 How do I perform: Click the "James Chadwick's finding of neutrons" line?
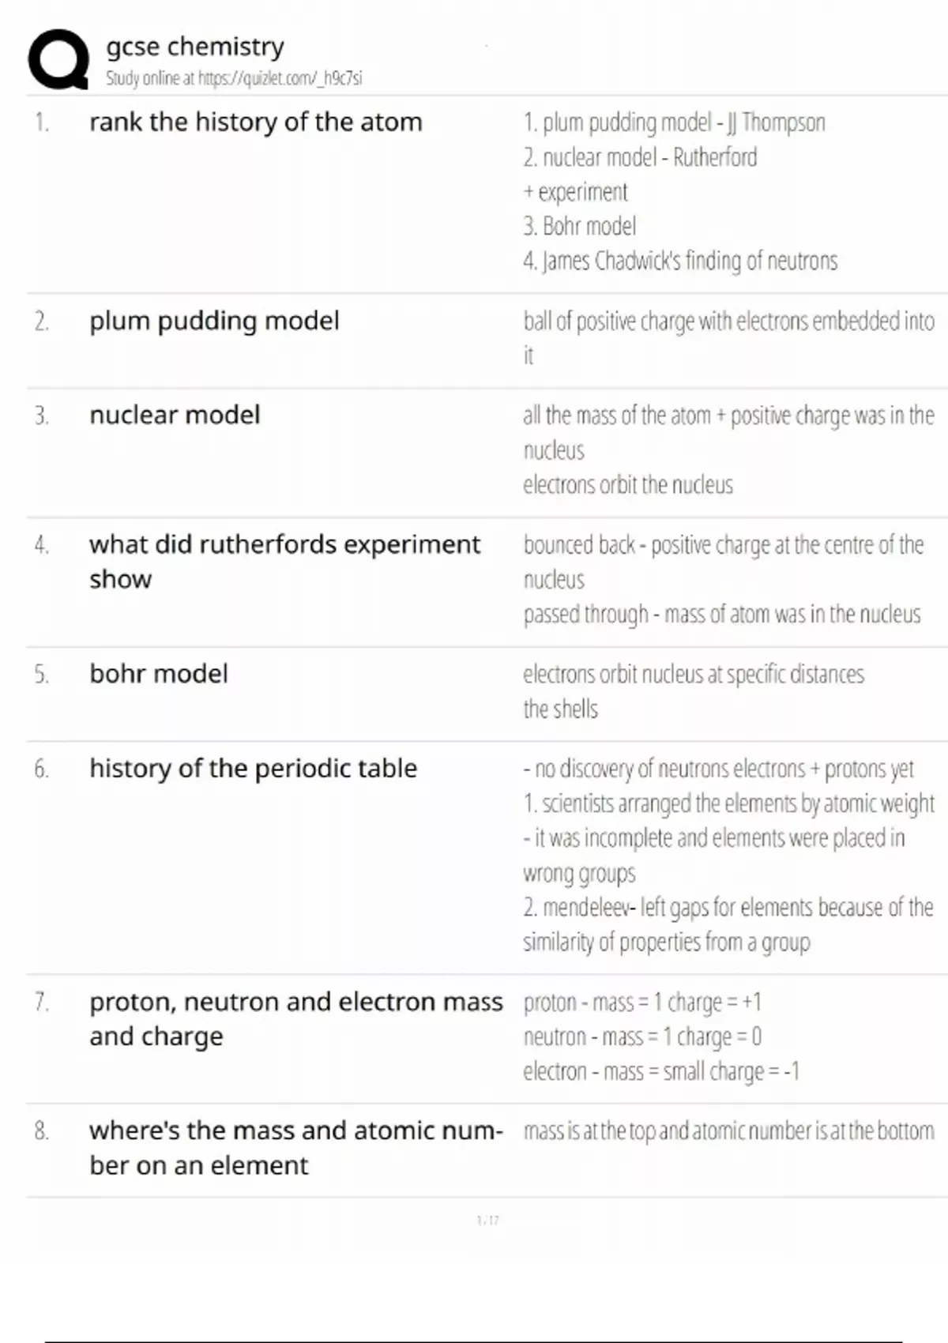(x=680, y=261)
